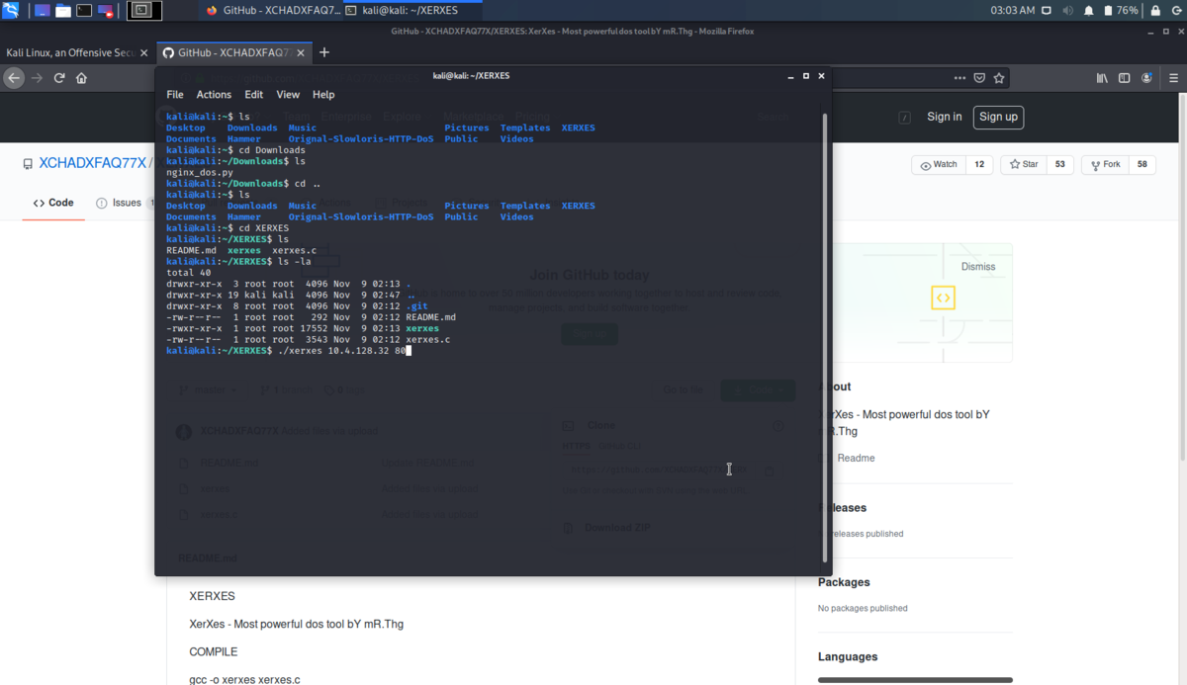Screen dimensions: 1187x685
Task: Click 'No packages published' text
Action: pyautogui.click(x=863, y=608)
